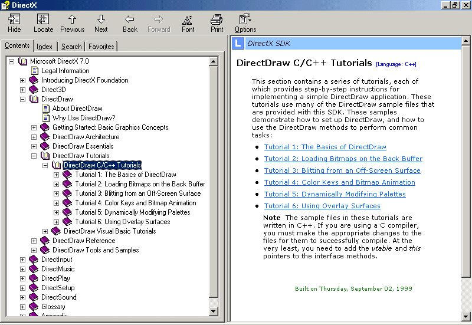Click the Language: C++ filter link
Screen dimensions: 472x325
click(x=396, y=64)
